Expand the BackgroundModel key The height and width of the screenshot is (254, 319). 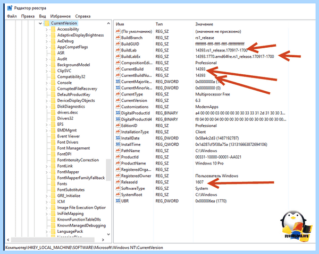[47, 65]
